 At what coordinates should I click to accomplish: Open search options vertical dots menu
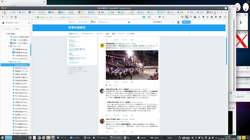pyautogui.click(x=189, y=33)
